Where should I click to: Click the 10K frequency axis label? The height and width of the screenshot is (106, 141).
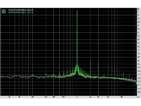pos(122,97)
